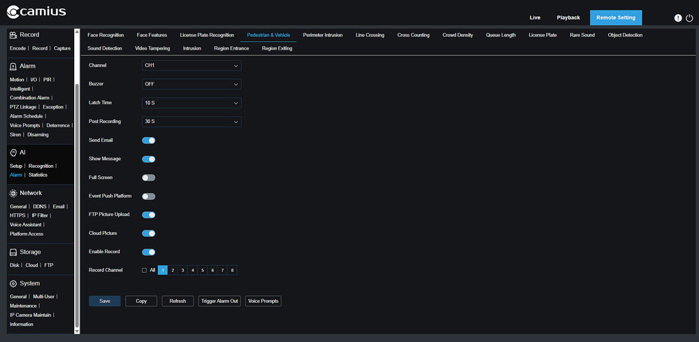Enable the Full Screen toggle

[x=148, y=178]
